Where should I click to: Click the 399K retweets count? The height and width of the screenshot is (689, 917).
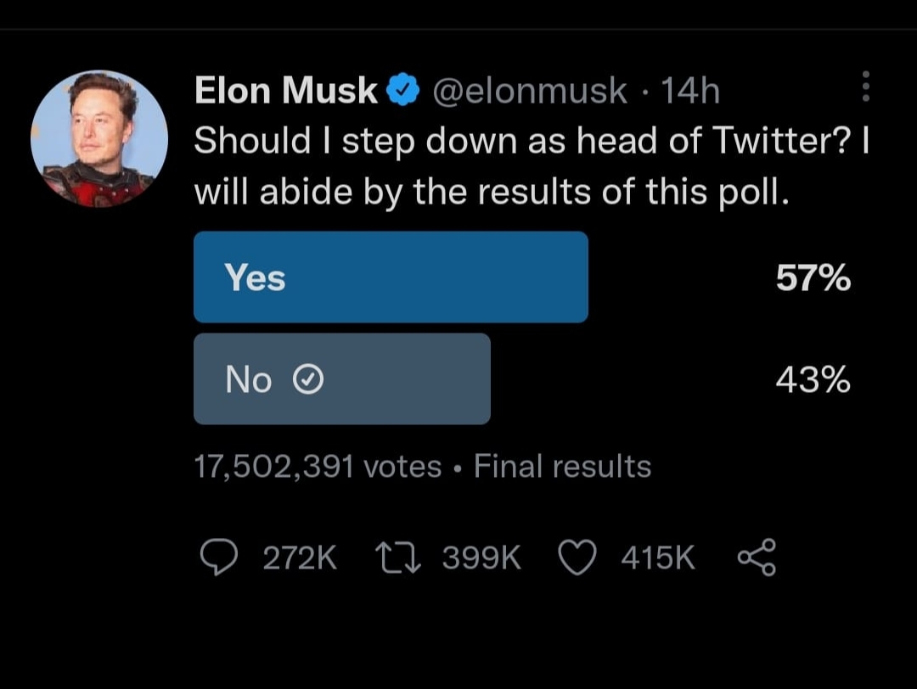482,557
